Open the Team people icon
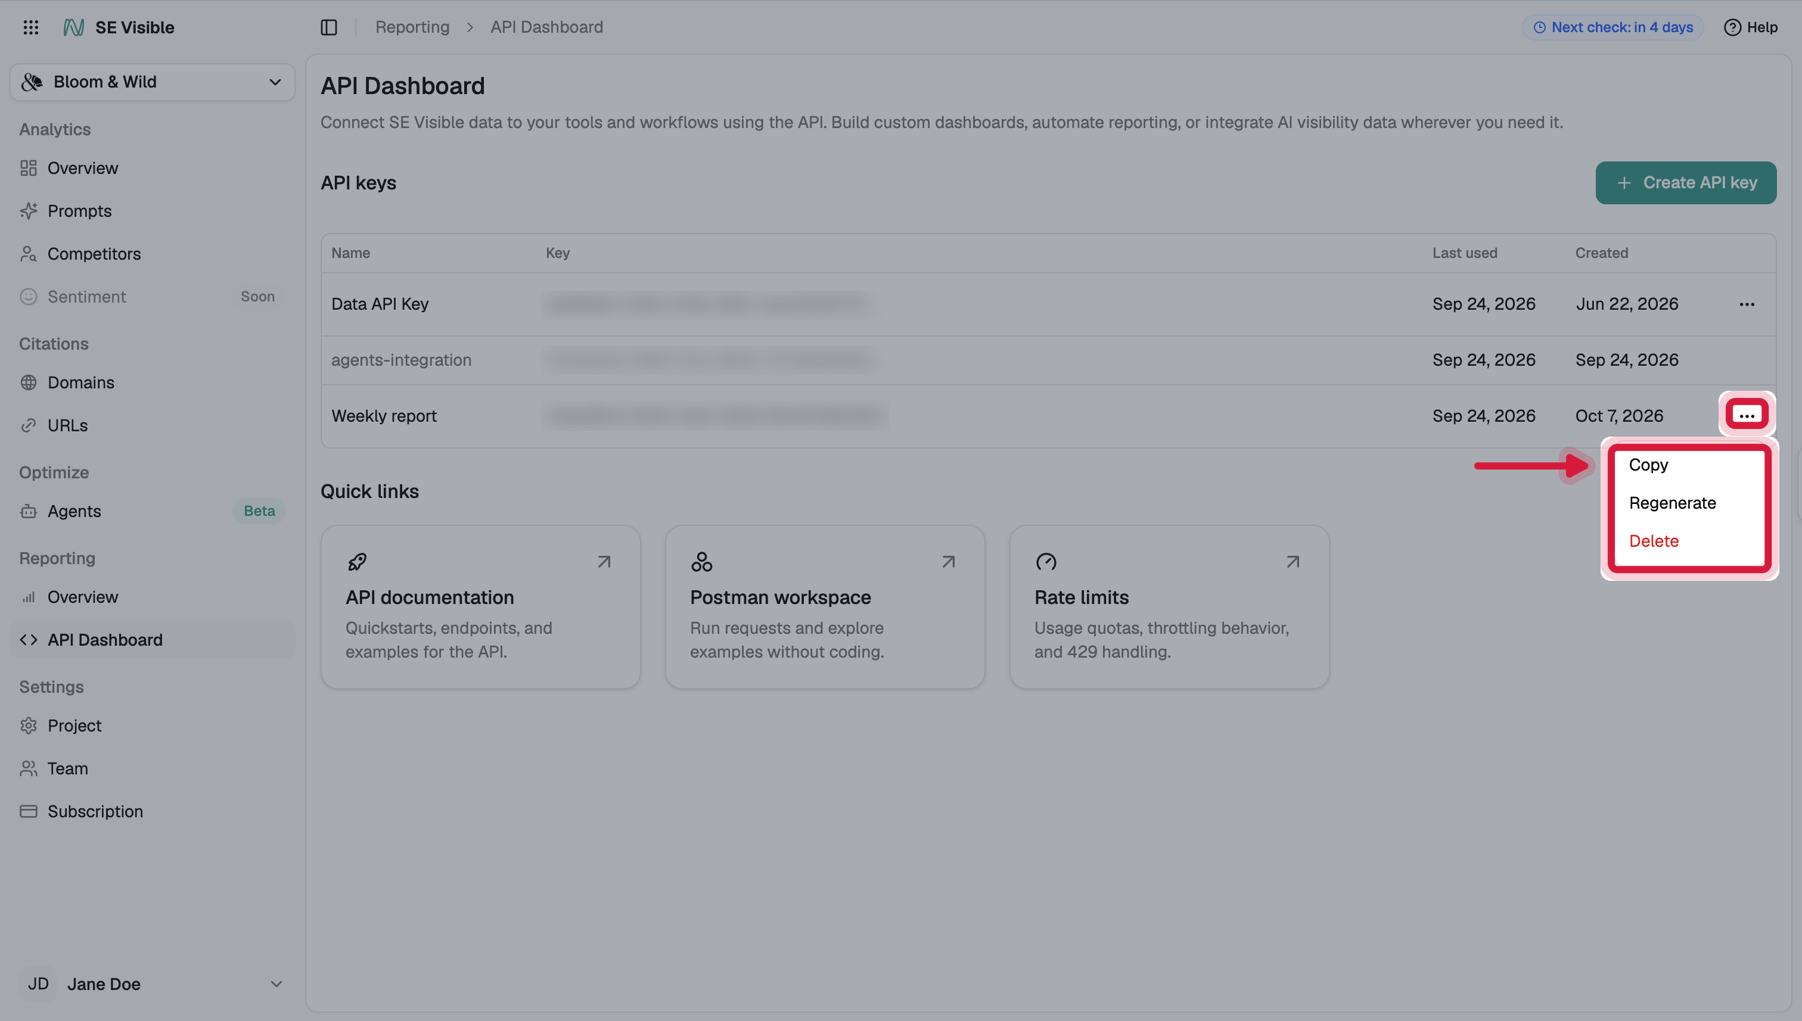The width and height of the screenshot is (1802, 1021). pos(29,768)
